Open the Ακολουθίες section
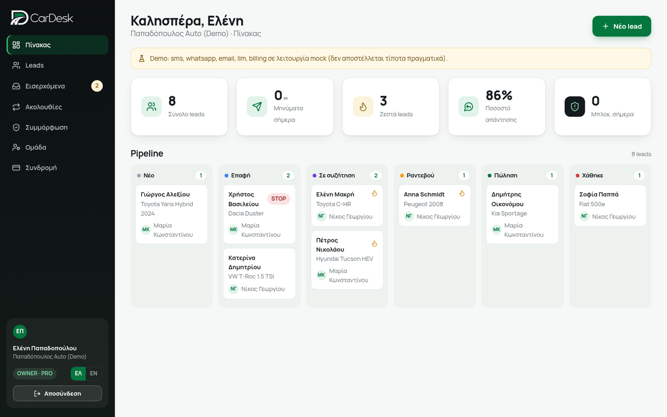This screenshot has height=417, width=667. point(57,107)
